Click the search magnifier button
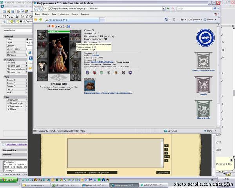The width and height of the screenshot is (235, 188). pos(215,9)
